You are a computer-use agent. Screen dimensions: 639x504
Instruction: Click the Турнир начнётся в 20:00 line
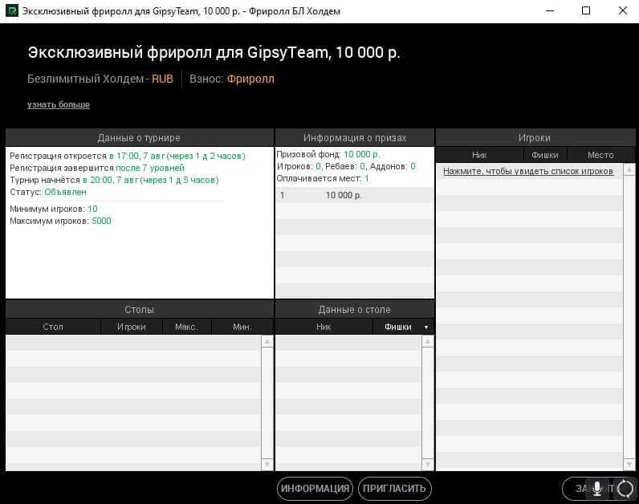[x=114, y=180]
